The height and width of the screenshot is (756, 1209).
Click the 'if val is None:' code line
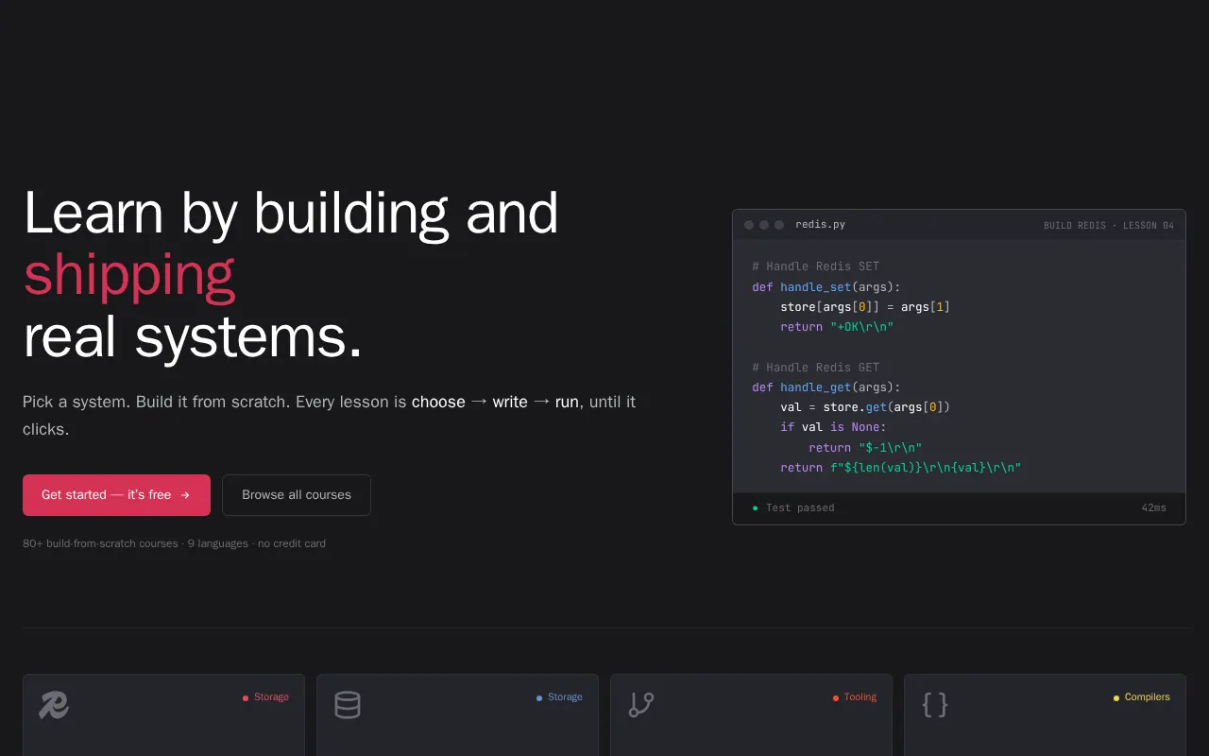834,427
